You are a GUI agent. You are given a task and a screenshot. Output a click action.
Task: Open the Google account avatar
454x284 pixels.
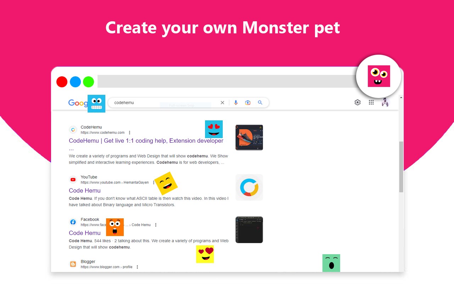[385, 102]
